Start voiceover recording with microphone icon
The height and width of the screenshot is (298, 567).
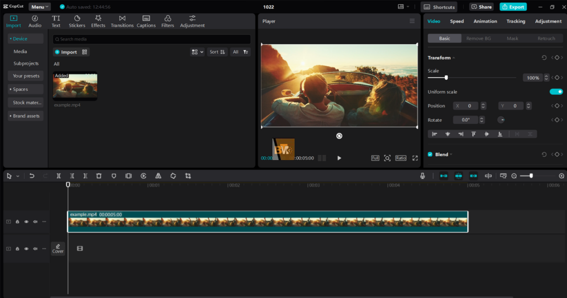(x=422, y=176)
